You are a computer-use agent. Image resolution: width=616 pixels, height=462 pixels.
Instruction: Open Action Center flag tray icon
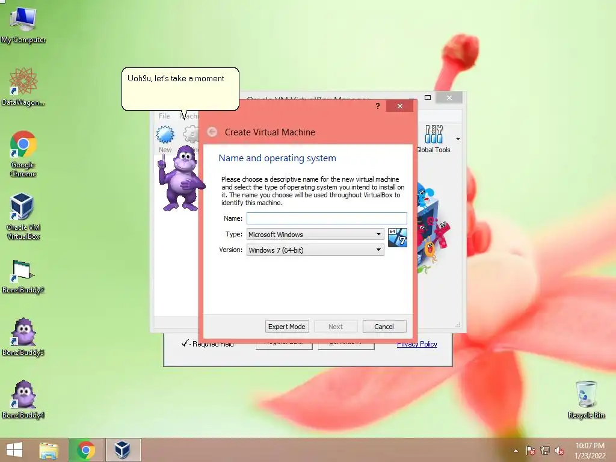click(530, 451)
